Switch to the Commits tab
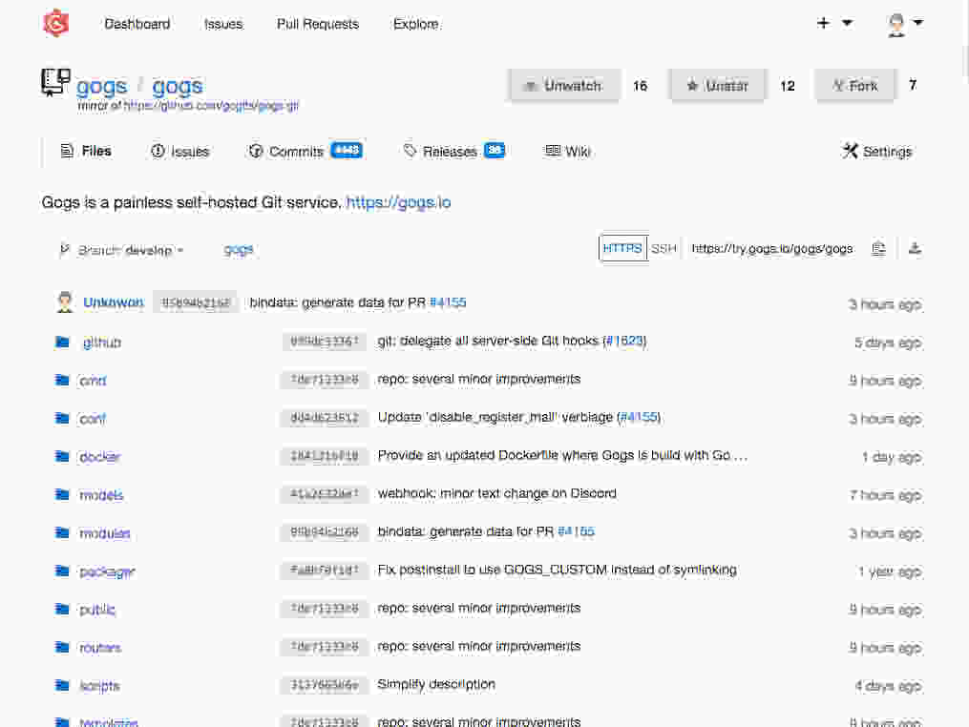Viewport: 969px width, 727px height. point(305,152)
